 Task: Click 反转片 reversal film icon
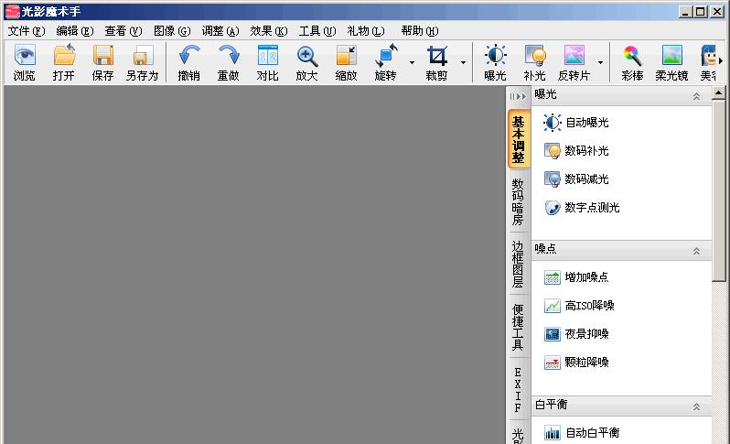click(x=574, y=55)
